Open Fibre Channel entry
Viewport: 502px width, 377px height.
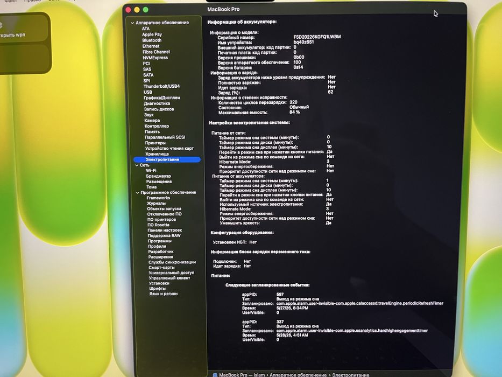(x=156, y=52)
